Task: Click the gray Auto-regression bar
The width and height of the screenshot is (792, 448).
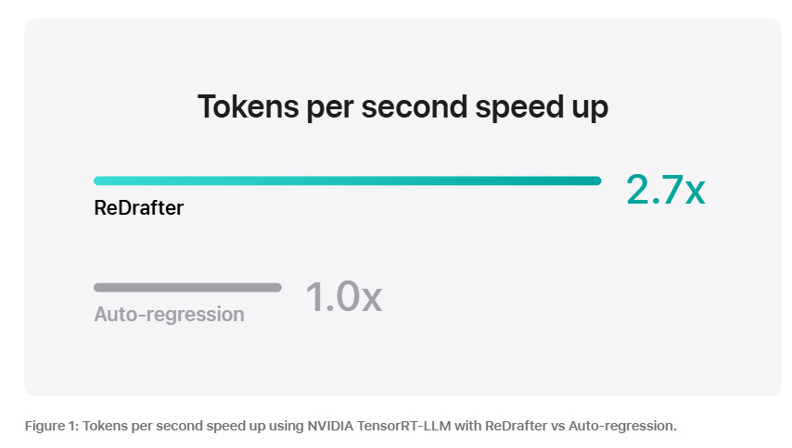Action: click(x=187, y=288)
